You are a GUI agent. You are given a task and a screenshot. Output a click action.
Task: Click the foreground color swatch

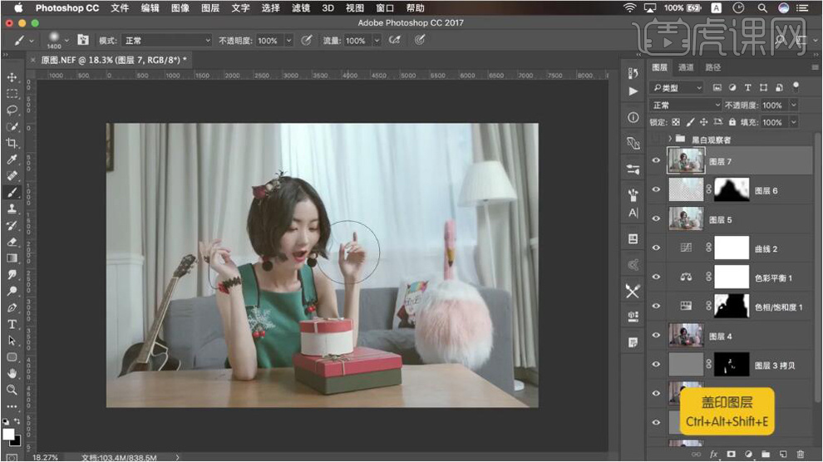7,435
